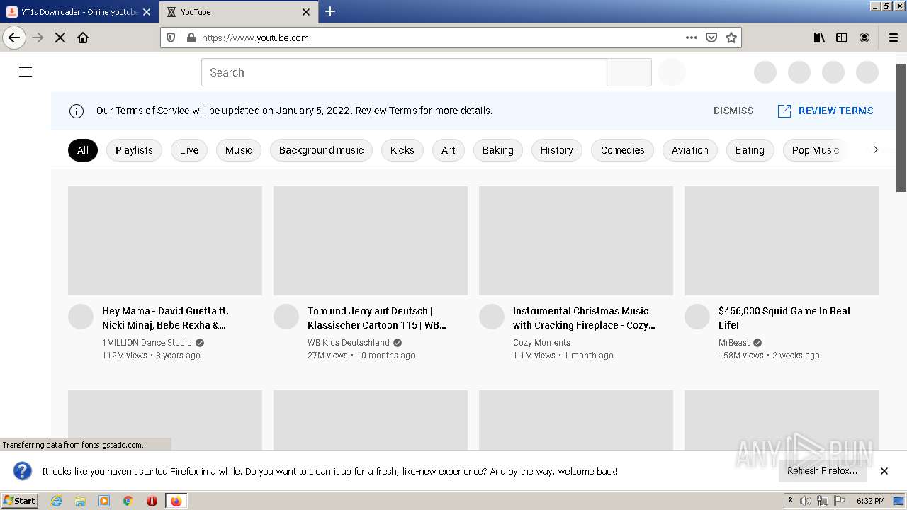Screen dimensions: 907x510
Task: Select the All filter chip
Action: (83, 150)
